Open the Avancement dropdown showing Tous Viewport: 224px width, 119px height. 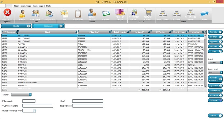coord(221,73)
